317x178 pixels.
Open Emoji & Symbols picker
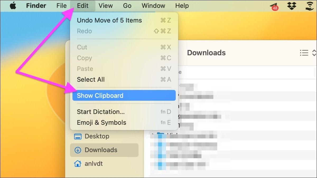pos(124,123)
